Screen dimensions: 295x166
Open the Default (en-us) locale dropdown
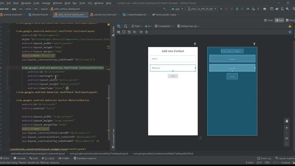tap(188, 26)
